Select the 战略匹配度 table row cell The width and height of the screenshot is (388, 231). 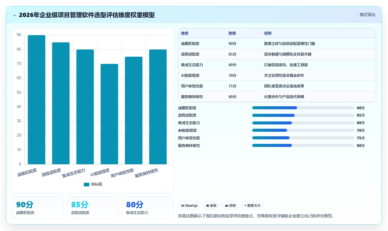pos(190,44)
